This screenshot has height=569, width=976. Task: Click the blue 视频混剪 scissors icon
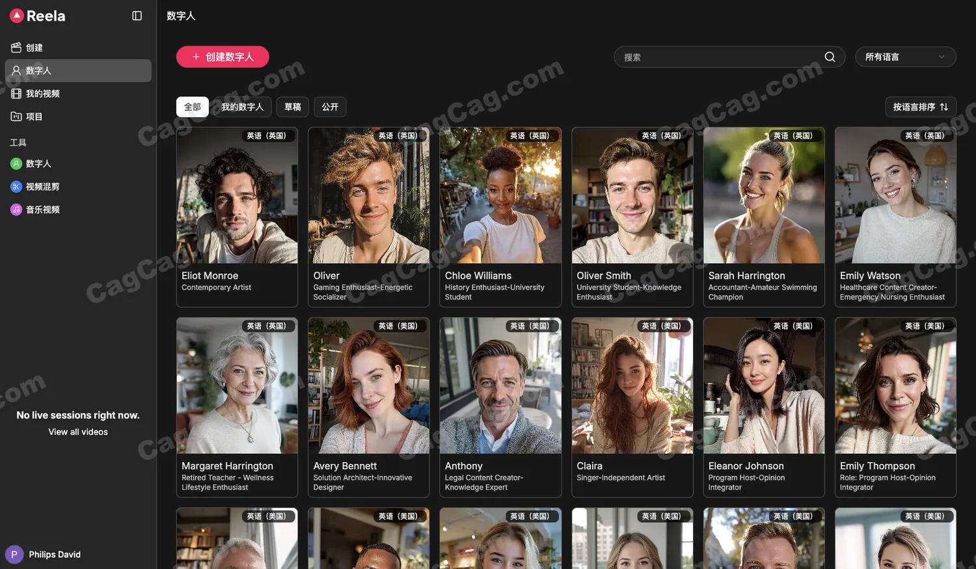(16, 187)
